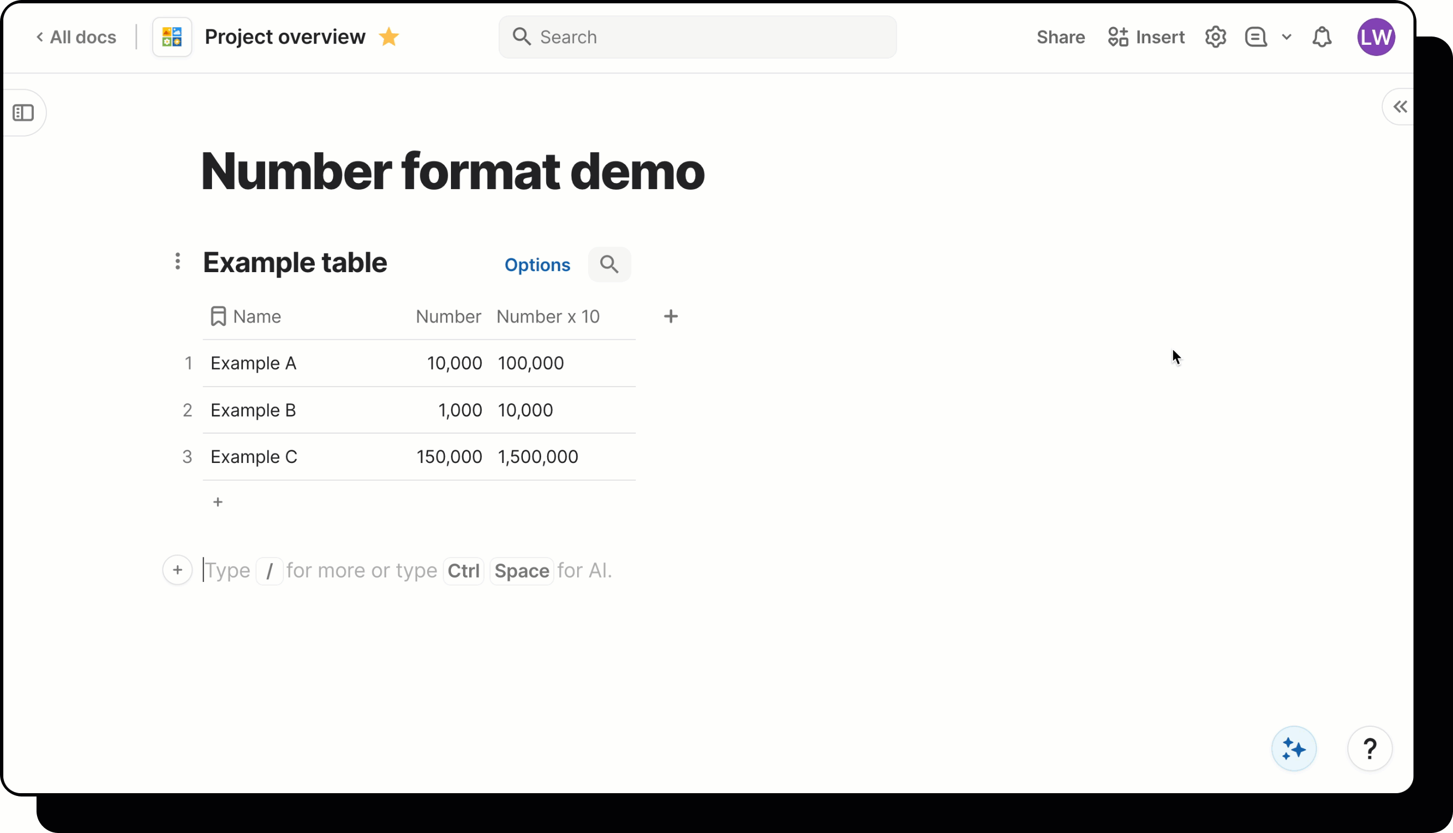Screen dimensions: 1453x833
Task: Click the 1,500,000 cell
Action: point(538,457)
